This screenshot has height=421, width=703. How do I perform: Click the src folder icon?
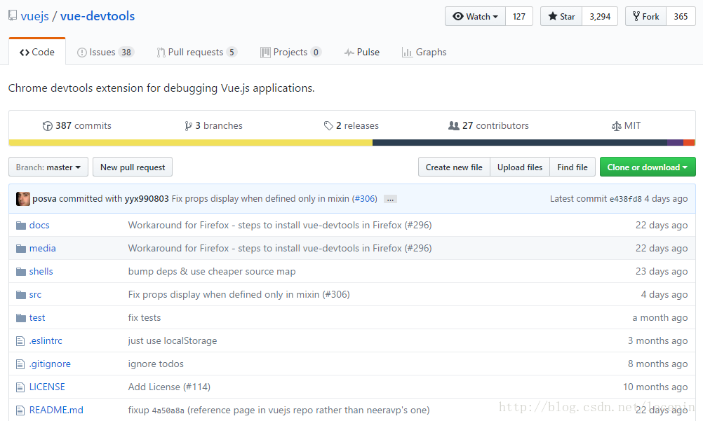pyautogui.click(x=20, y=295)
